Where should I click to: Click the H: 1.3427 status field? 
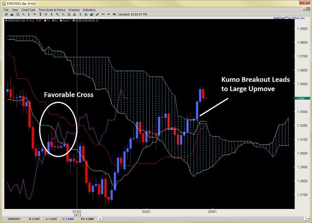(x=34, y=219)
